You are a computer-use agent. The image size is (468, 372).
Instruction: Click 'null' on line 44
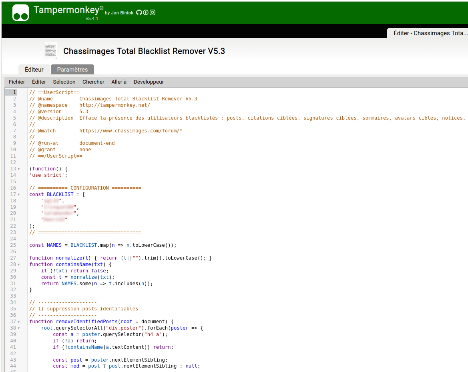[191, 366]
